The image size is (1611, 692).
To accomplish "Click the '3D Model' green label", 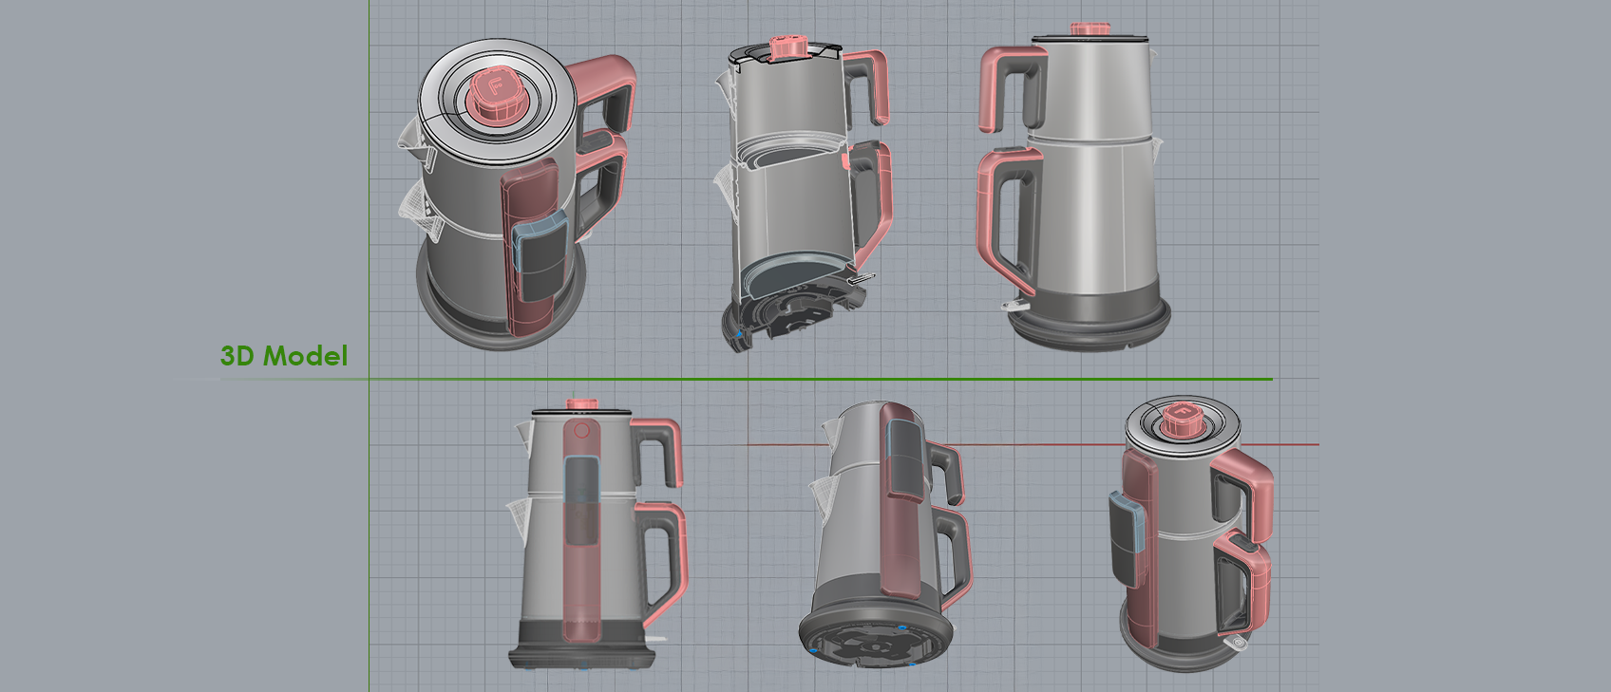I will 284,356.
